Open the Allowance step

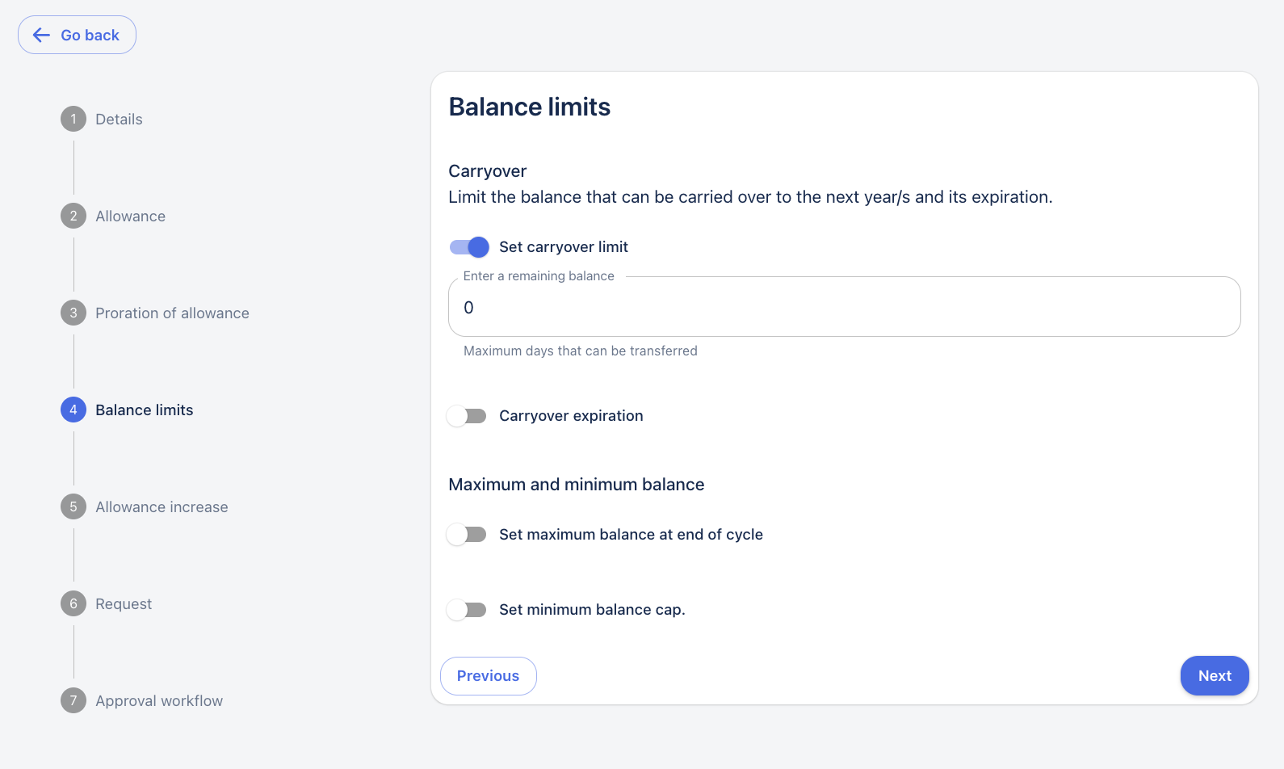pyautogui.click(x=130, y=216)
